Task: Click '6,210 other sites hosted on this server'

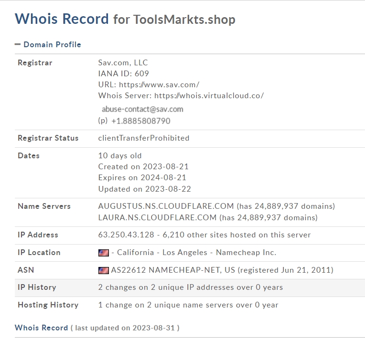Action: (x=236, y=235)
